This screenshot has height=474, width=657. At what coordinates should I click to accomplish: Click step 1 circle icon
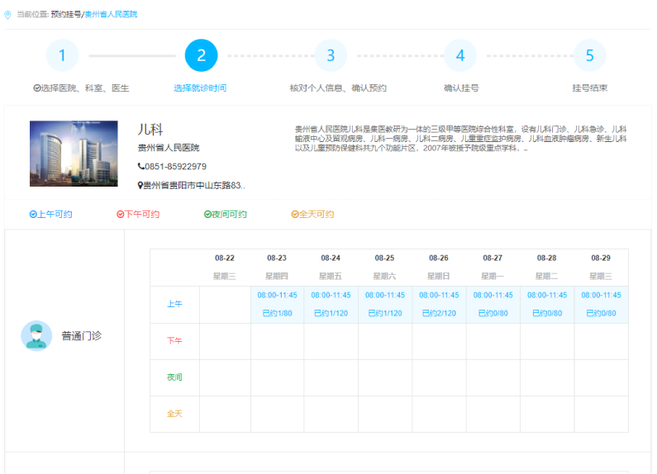62,56
